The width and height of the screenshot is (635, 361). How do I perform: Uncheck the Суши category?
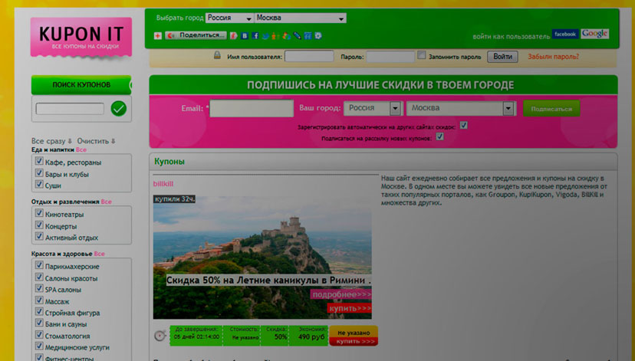[39, 184]
